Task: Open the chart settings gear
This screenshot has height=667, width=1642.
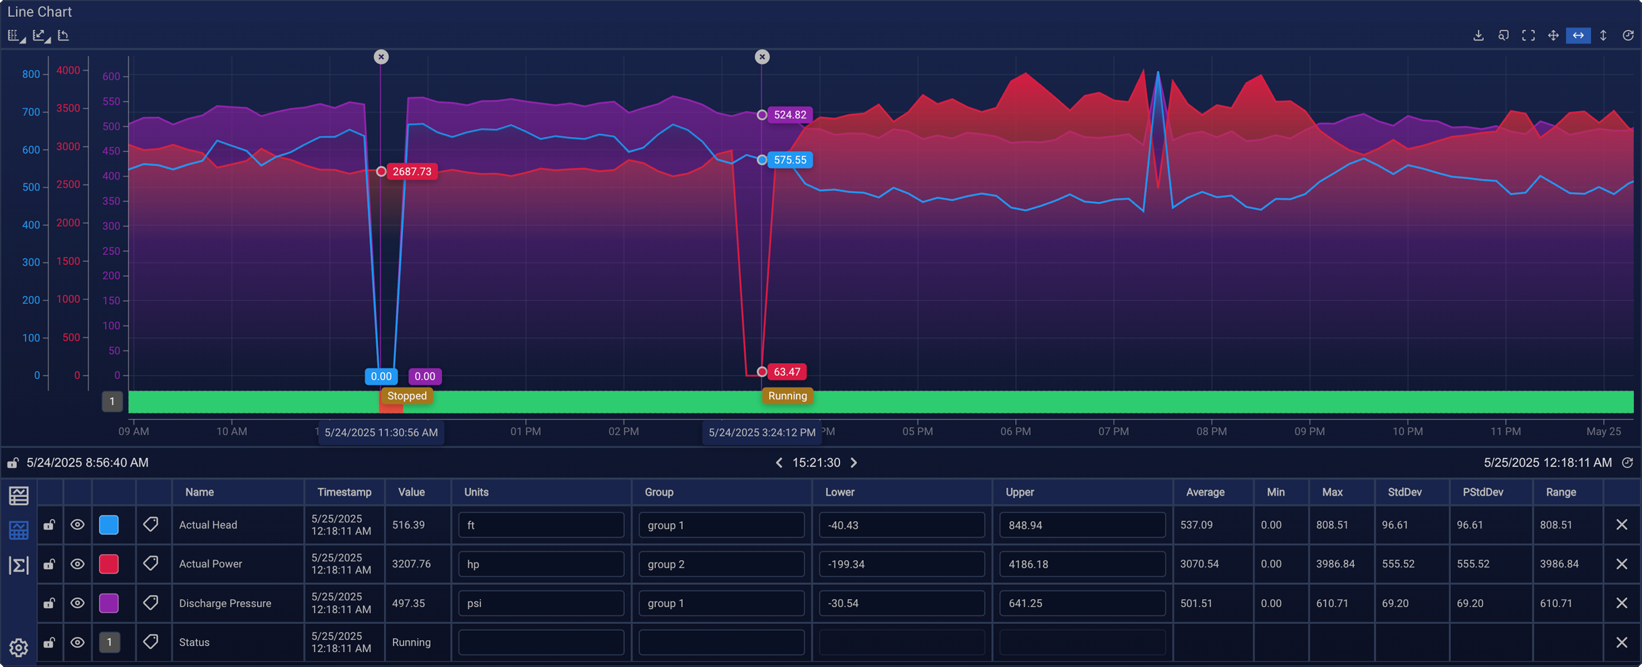Action: (19, 648)
